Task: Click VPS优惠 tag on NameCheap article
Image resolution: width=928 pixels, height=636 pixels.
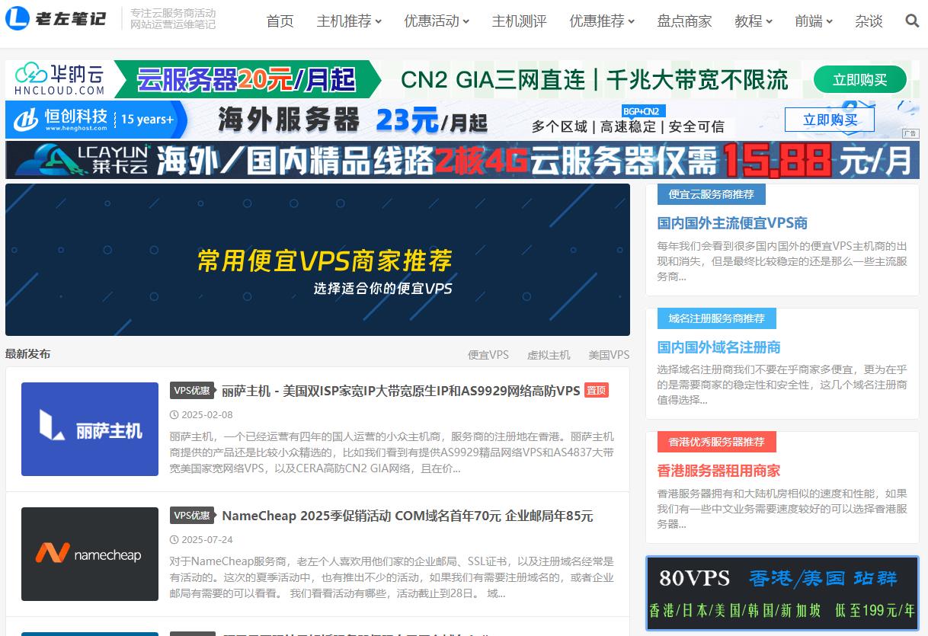Action: (192, 516)
